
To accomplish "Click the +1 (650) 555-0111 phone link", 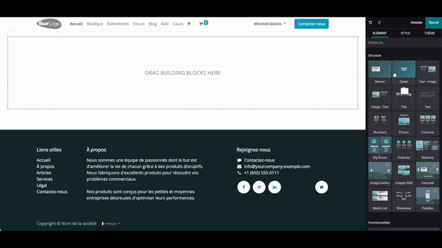I will tap(261, 173).
